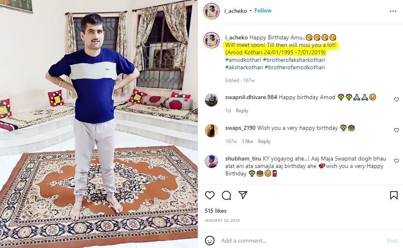Reply to swaps_2190's comment
The width and height of the screenshot is (403, 248).
[264, 141]
